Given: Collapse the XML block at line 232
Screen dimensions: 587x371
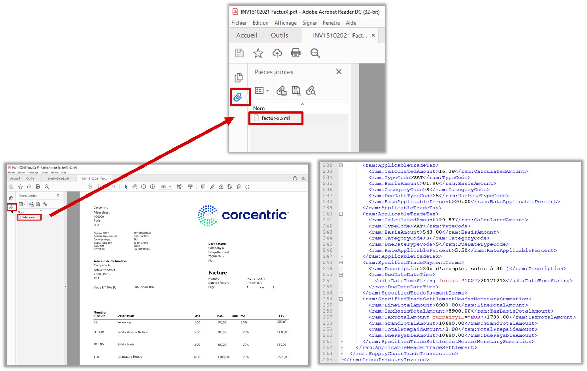Looking at the screenshot, I should (x=341, y=165).
